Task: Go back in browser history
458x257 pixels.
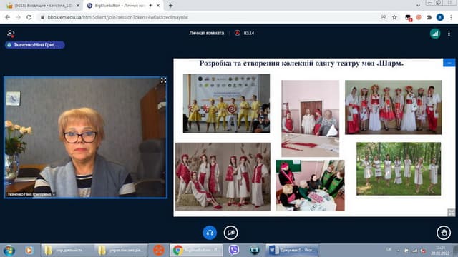Action: pyautogui.click(x=8, y=17)
